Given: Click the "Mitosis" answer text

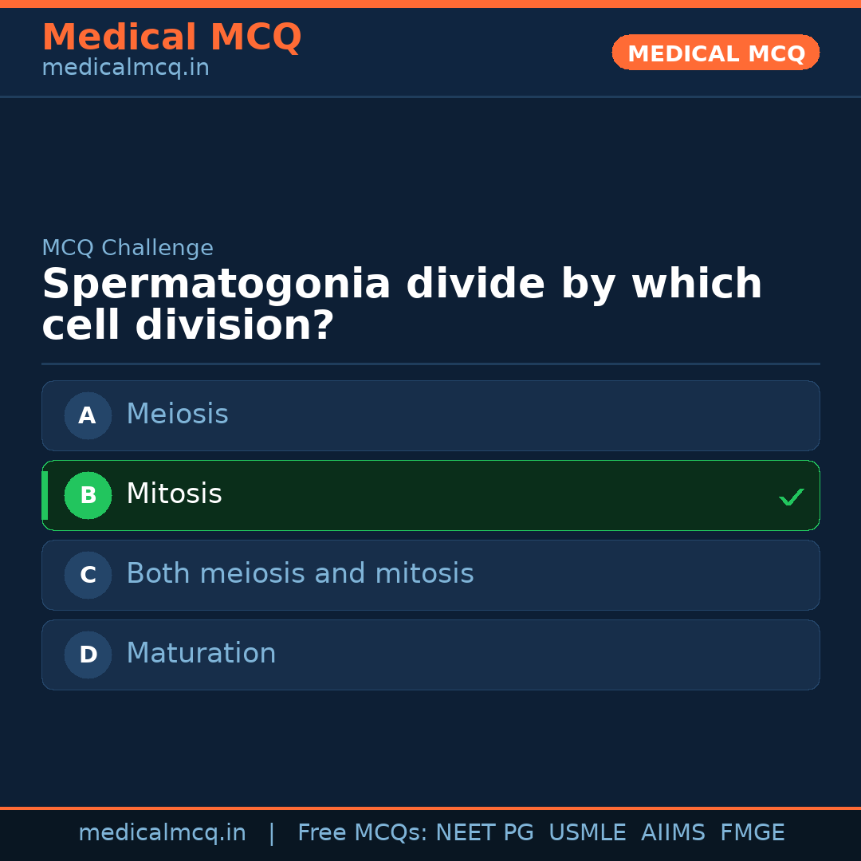Looking at the screenshot, I should (174, 494).
